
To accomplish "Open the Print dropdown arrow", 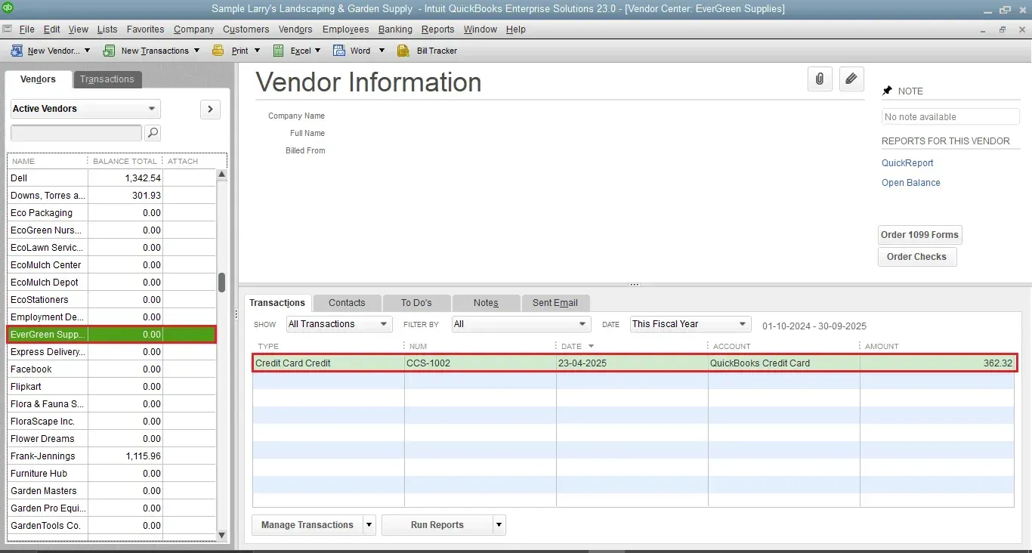I will (257, 51).
